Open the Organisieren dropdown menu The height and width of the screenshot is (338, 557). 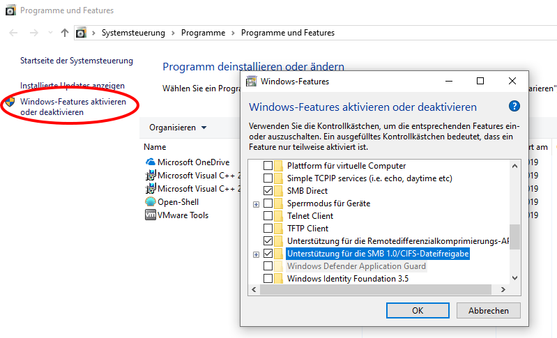pos(178,128)
